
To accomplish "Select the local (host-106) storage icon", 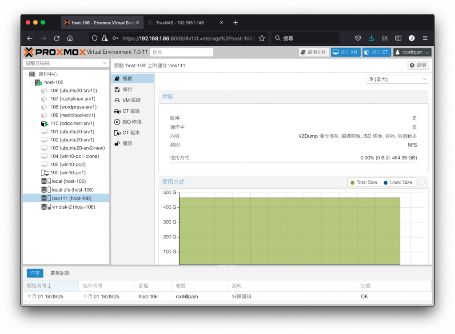I will click(46, 181).
